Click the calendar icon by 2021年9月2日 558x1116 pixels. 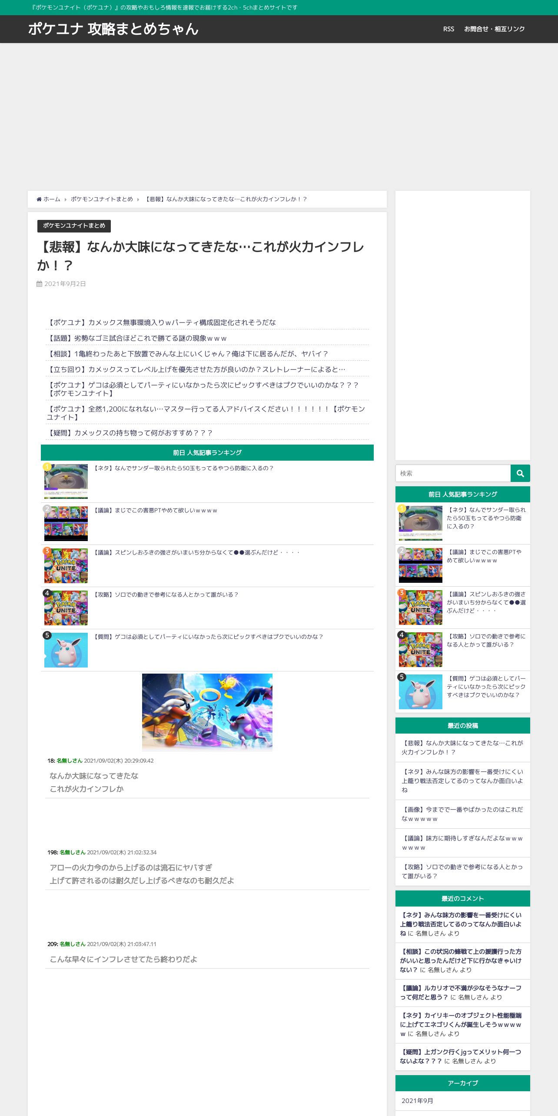(39, 284)
